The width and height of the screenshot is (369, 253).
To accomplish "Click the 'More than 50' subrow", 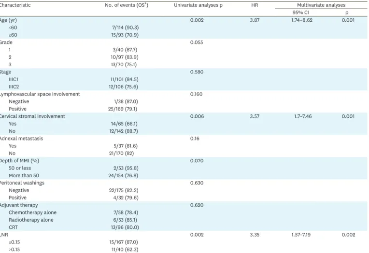I will (24, 176).
